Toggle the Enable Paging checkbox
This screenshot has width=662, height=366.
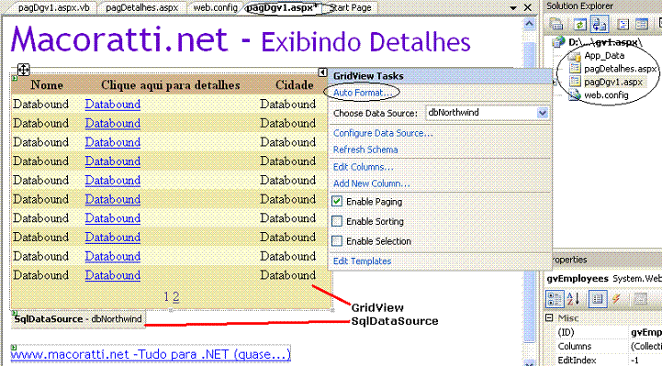click(337, 202)
